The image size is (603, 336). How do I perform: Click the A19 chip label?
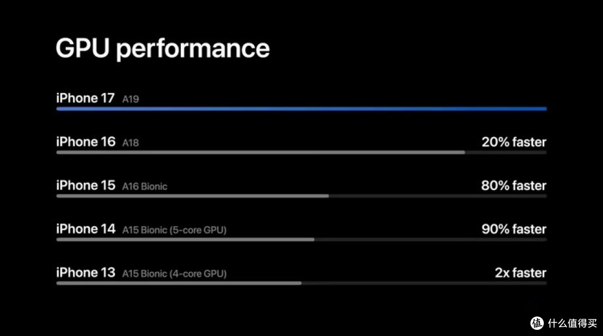[x=130, y=99]
